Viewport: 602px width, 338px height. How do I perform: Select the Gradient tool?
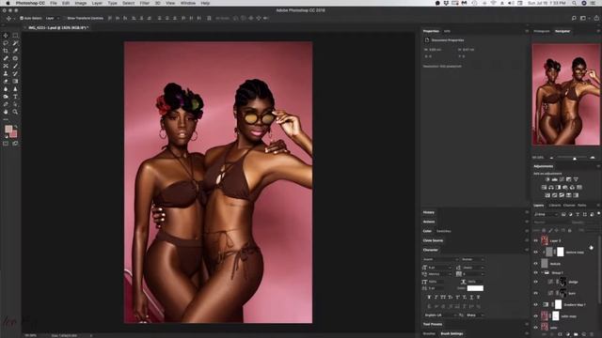tap(15, 82)
